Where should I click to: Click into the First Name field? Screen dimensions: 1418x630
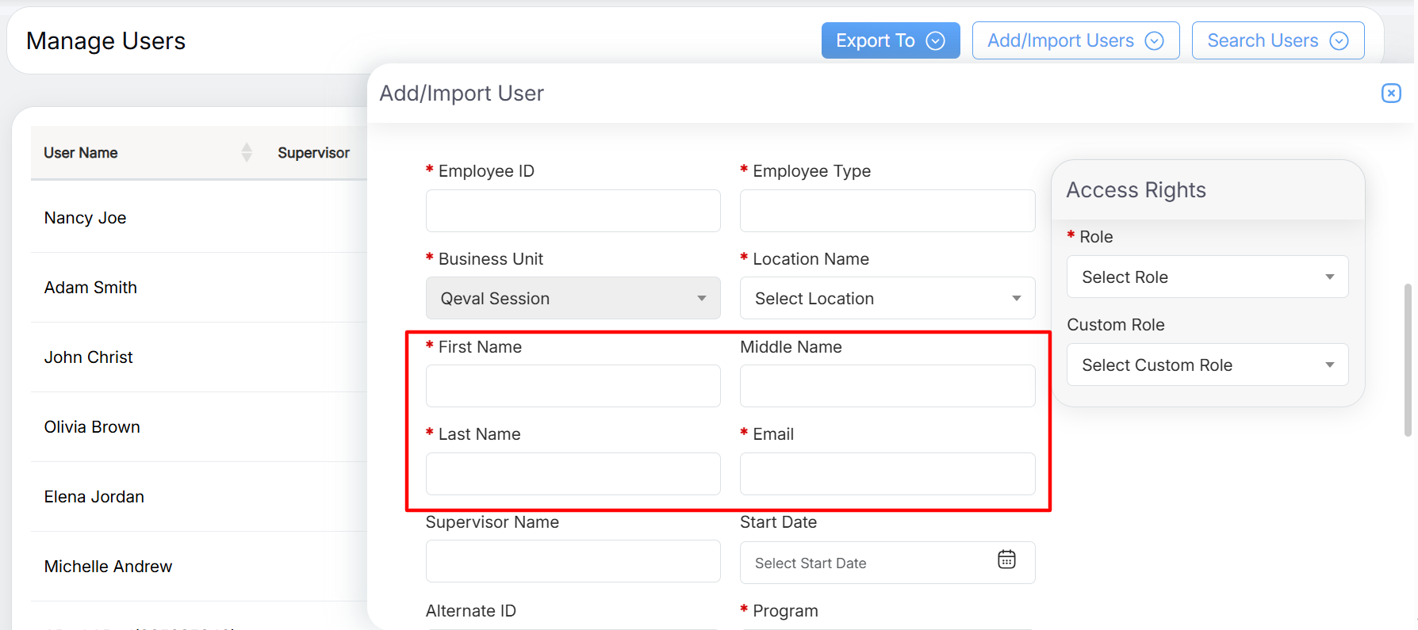tap(573, 386)
